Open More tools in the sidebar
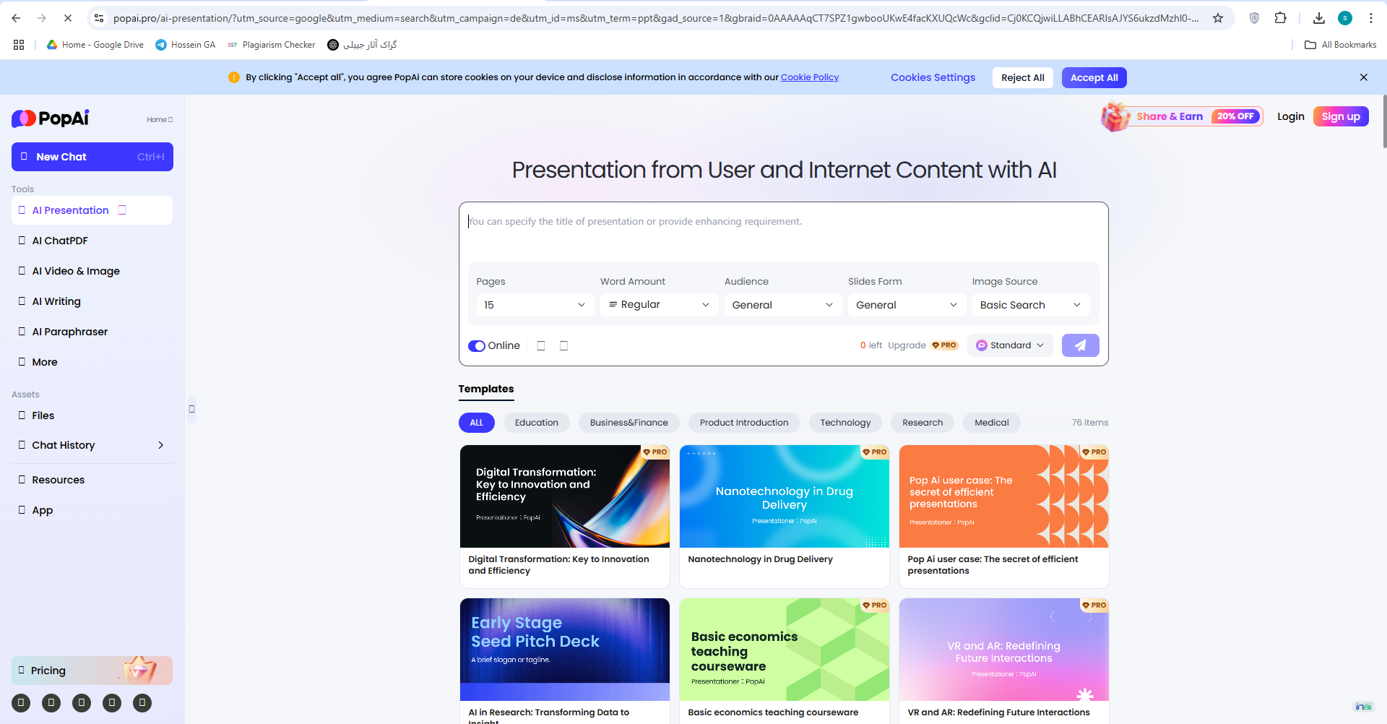The height and width of the screenshot is (724, 1387). pyautogui.click(x=92, y=362)
